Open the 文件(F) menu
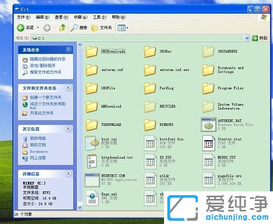Image resolution: width=273 pixels, height=224 pixels. click(23, 17)
